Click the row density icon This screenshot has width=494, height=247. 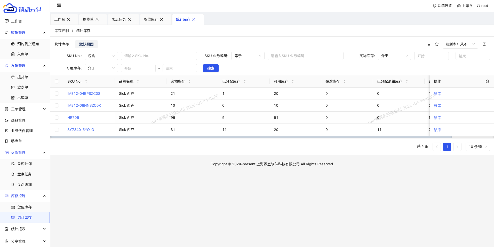coord(484,44)
